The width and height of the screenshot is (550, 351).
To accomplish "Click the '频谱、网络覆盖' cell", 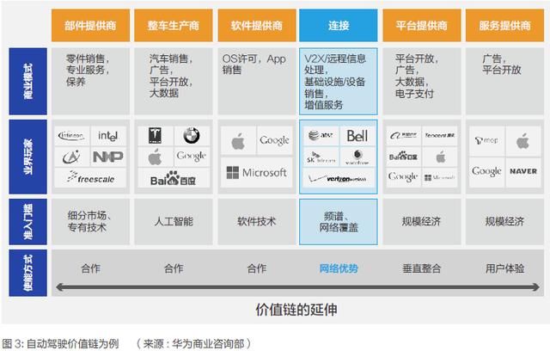I will click(x=339, y=222).
